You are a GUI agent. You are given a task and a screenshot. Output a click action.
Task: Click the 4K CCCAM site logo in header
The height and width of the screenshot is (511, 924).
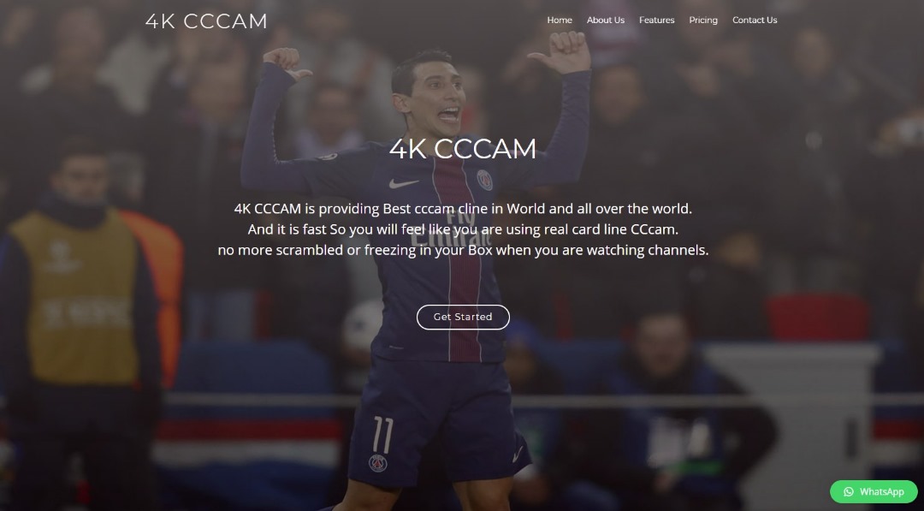206,21
